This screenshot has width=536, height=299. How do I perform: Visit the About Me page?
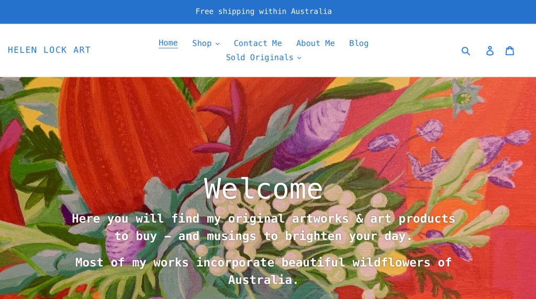click(316, 43)
